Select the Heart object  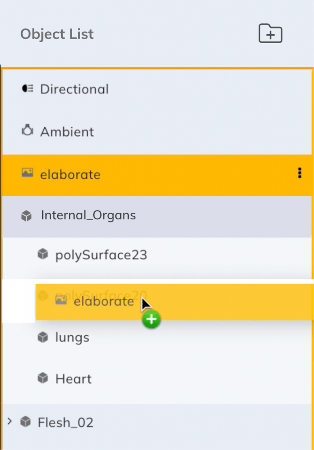73,378
